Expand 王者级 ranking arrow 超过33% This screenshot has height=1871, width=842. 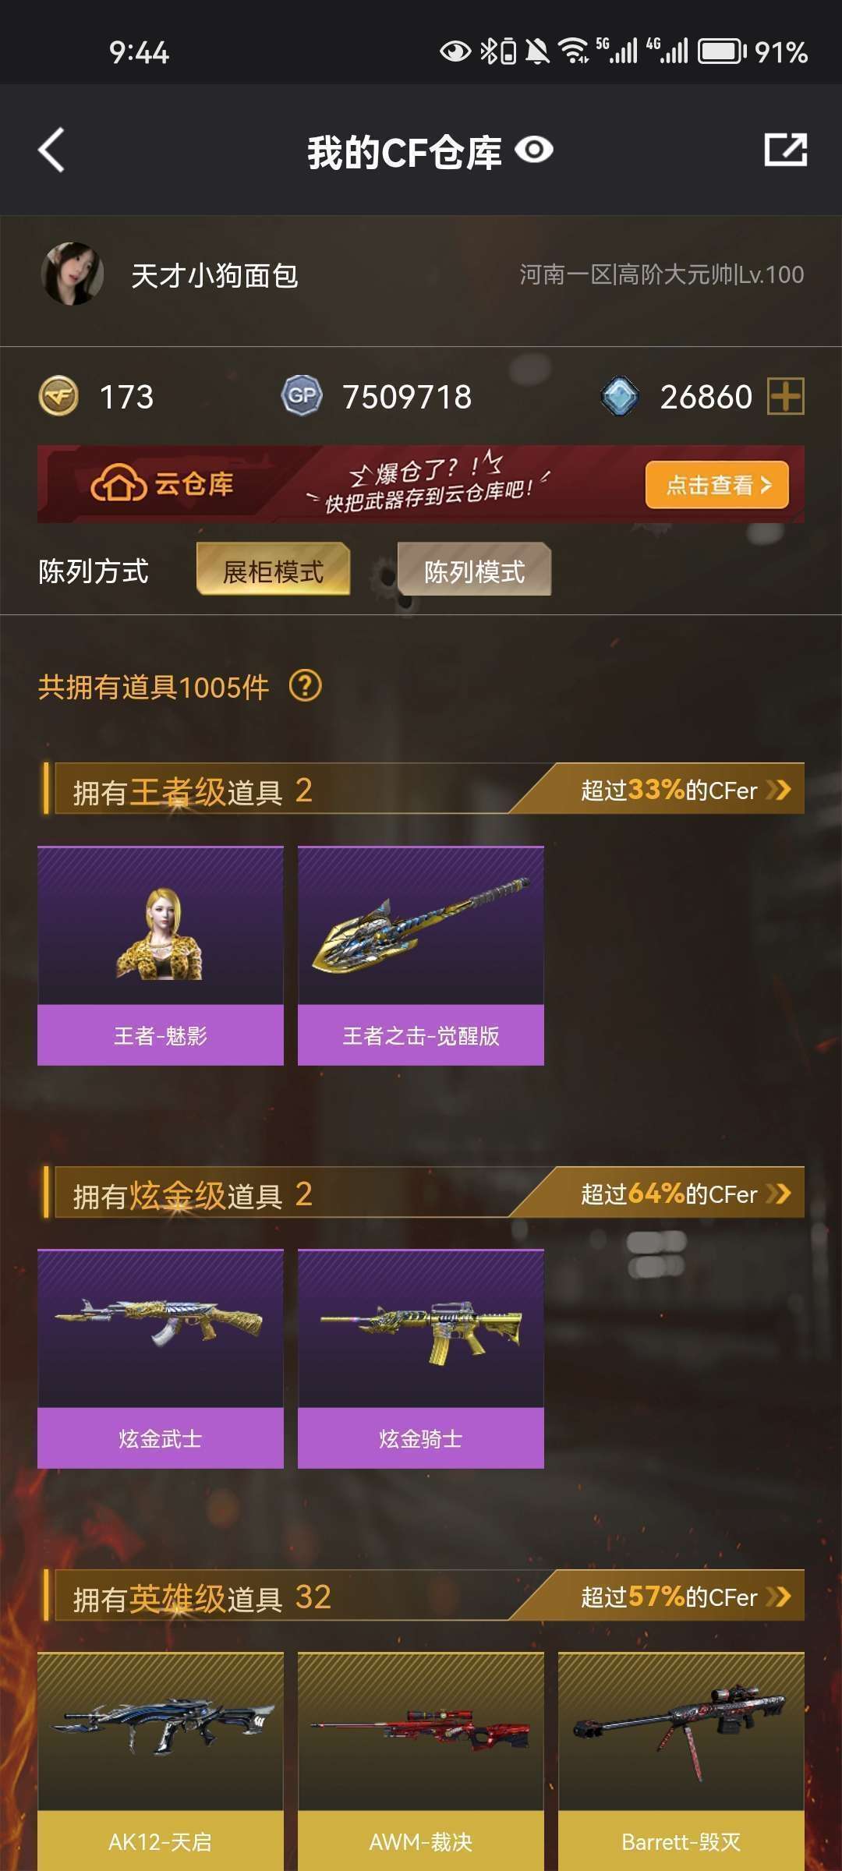point(779,790)
